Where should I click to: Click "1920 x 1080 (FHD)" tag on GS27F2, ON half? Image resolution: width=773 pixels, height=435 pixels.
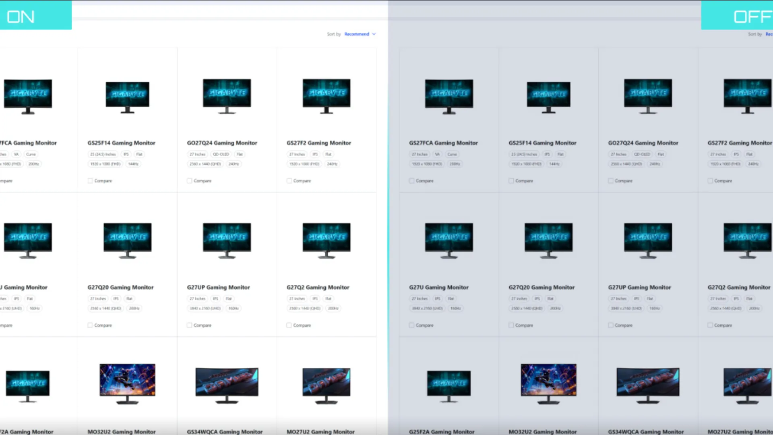[304, 164]
